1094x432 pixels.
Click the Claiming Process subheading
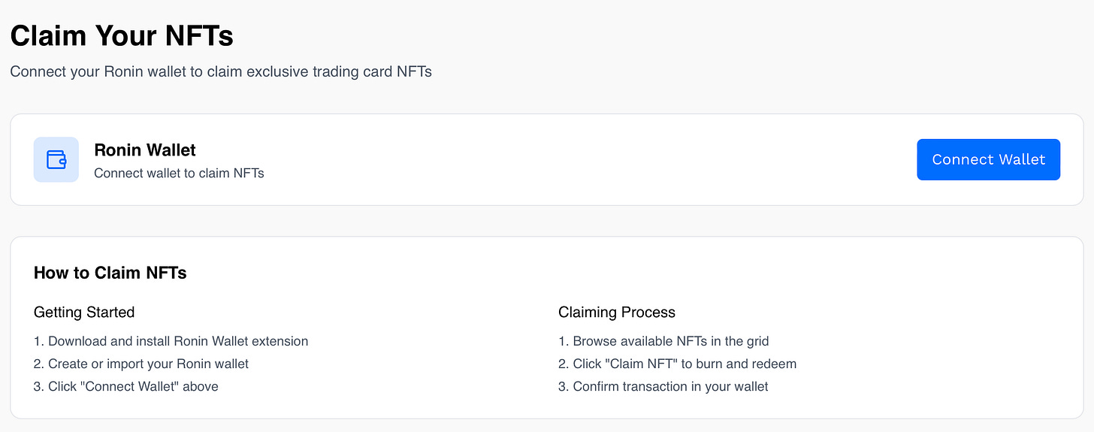click(x=617, y=313)
